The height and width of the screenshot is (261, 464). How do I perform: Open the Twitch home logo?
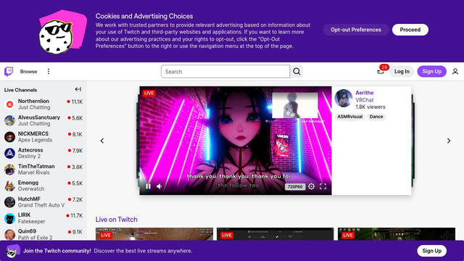coord(9,72)
